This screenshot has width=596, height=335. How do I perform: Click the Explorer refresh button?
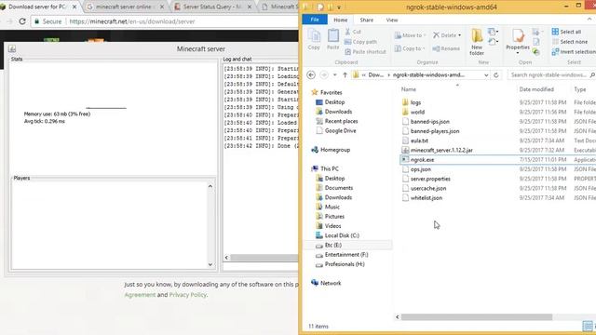coord(496,75)
